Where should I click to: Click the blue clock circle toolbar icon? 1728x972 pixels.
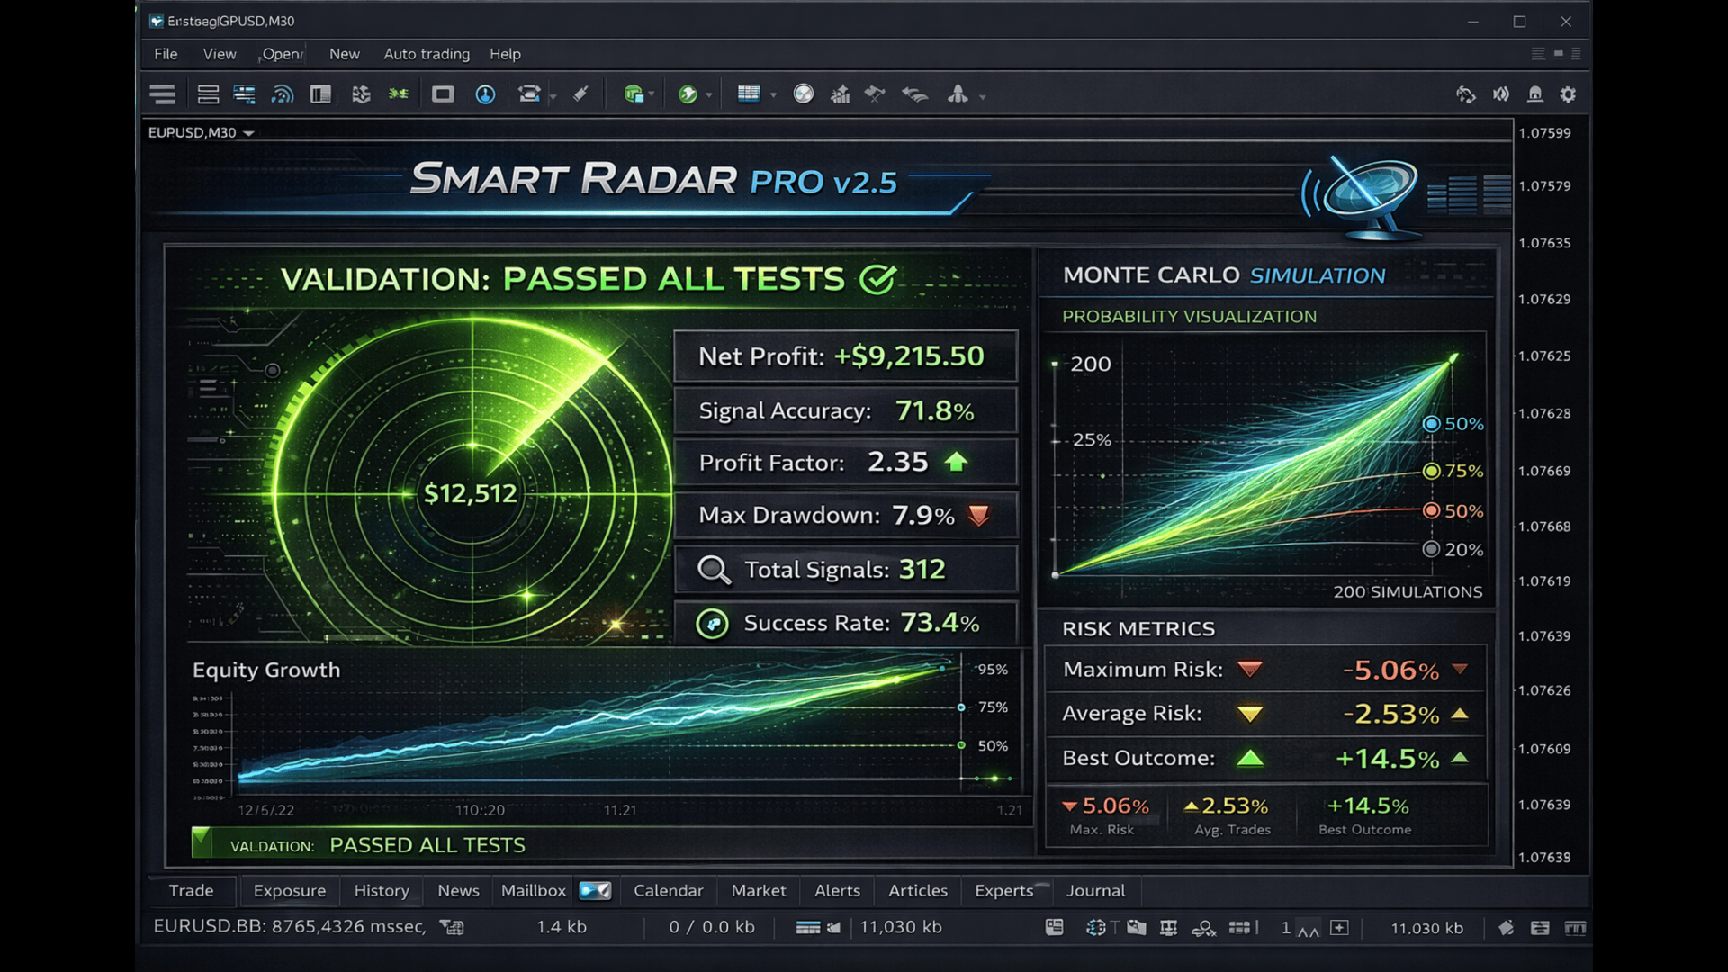click(485, 94)
